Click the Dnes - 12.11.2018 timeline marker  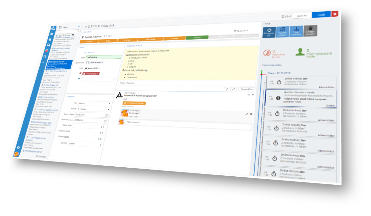click(x=279, y=73)
